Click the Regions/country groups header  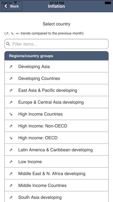tap(56, 56)
